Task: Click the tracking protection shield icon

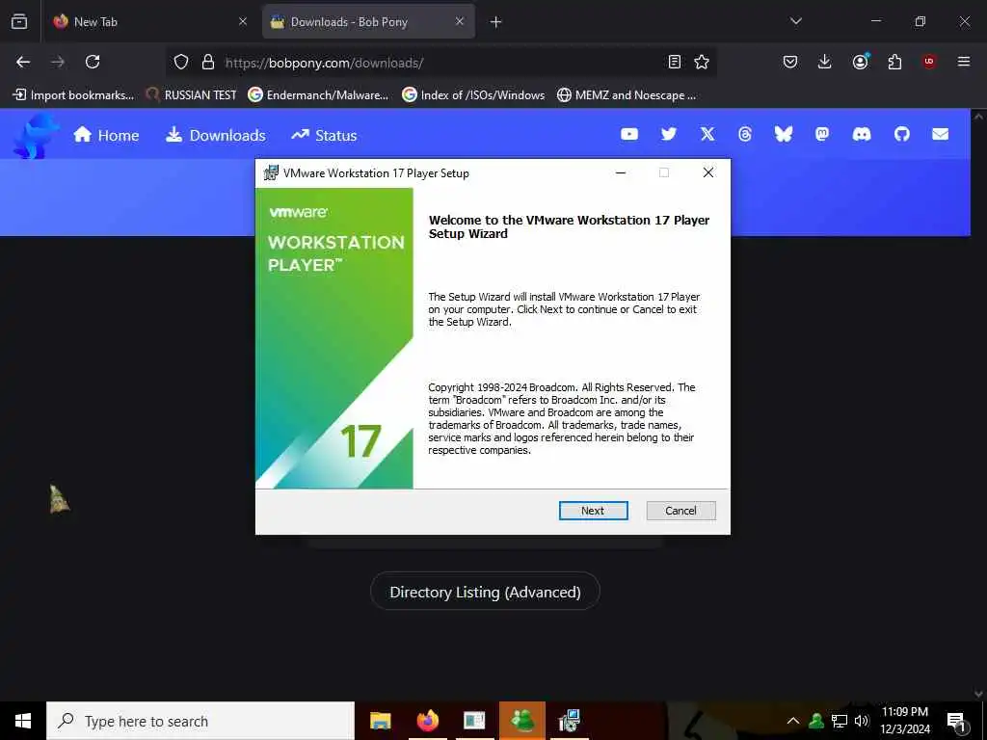Action: (x=181, y=62)
